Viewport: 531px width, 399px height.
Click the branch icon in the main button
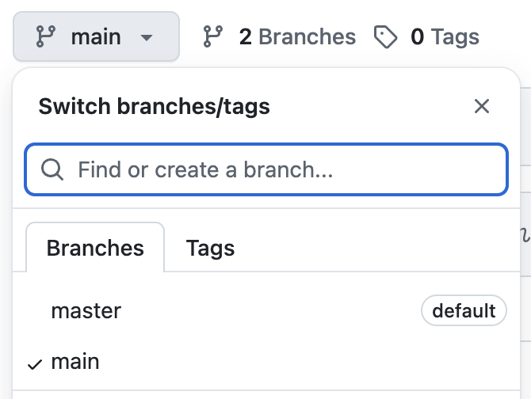[47, 36]
